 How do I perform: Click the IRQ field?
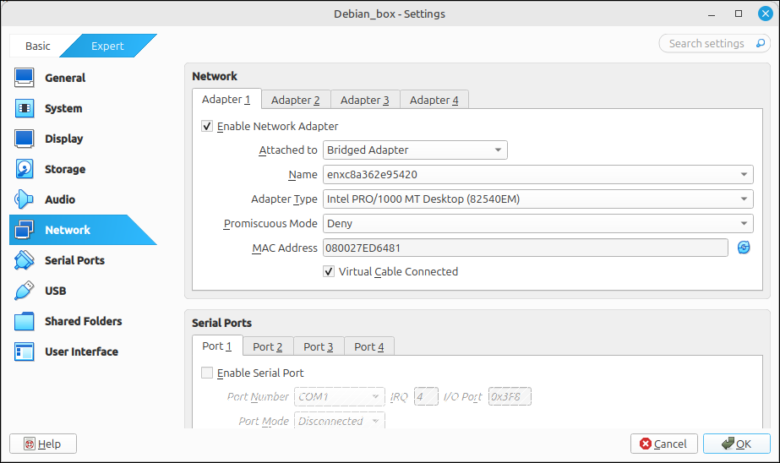click(426, 396)
